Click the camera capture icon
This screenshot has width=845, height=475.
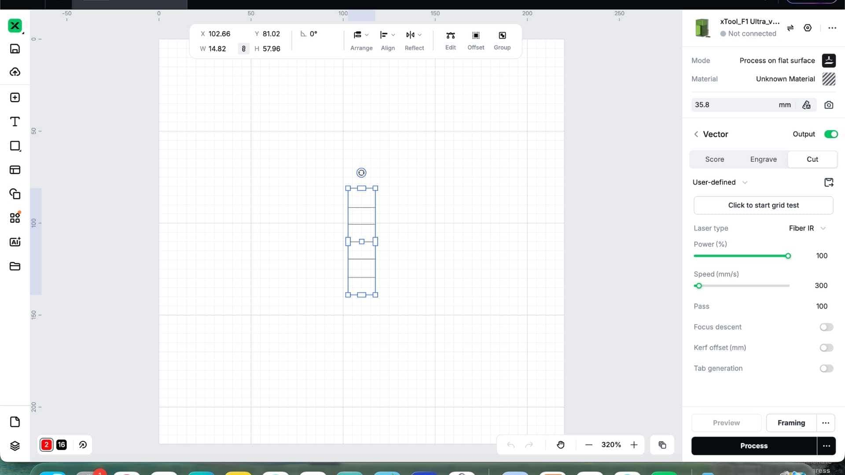point(829,105)
